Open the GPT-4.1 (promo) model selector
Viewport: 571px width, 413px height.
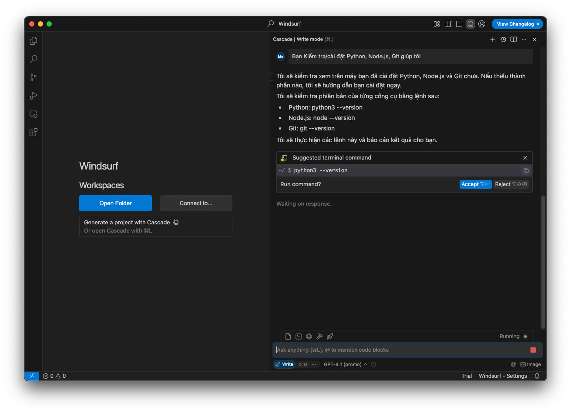click(346, 364)
